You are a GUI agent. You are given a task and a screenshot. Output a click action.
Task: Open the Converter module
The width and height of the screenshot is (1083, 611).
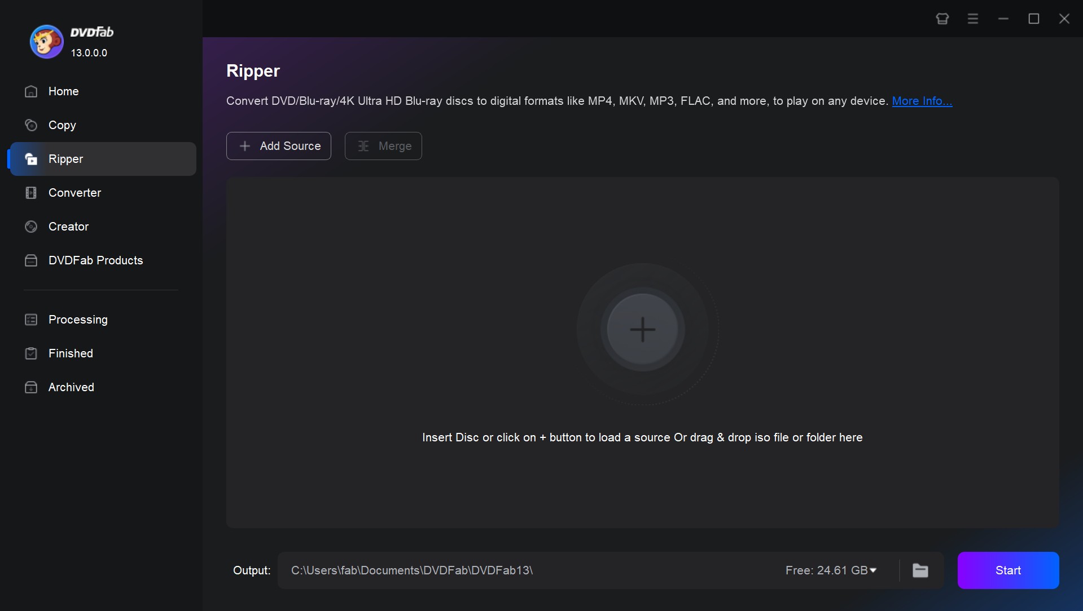pyautogui.click(x=75, y=193)
